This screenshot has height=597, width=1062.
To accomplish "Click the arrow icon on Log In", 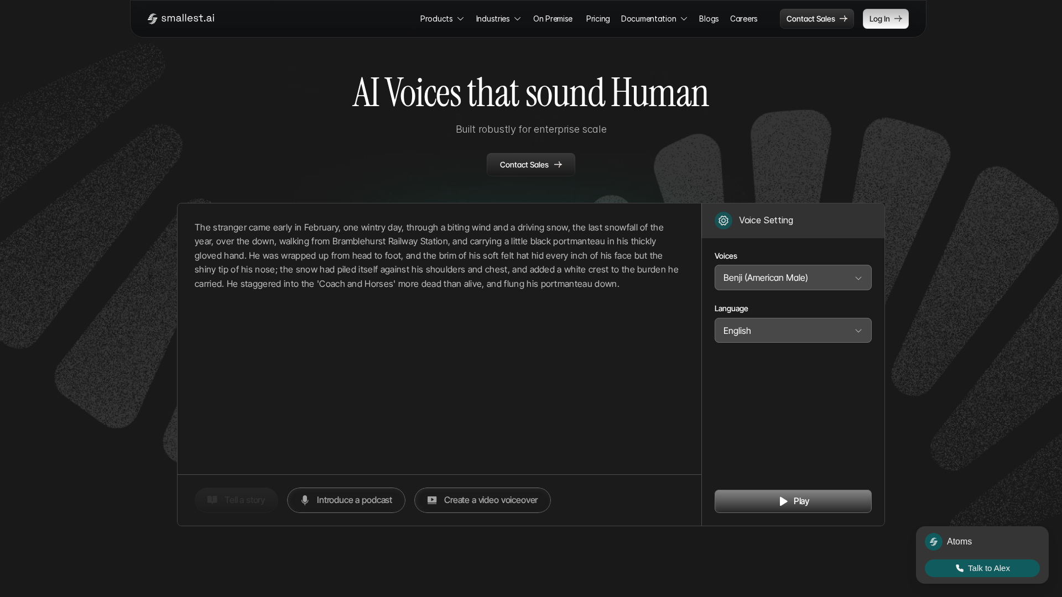I will tap(898, 19).
